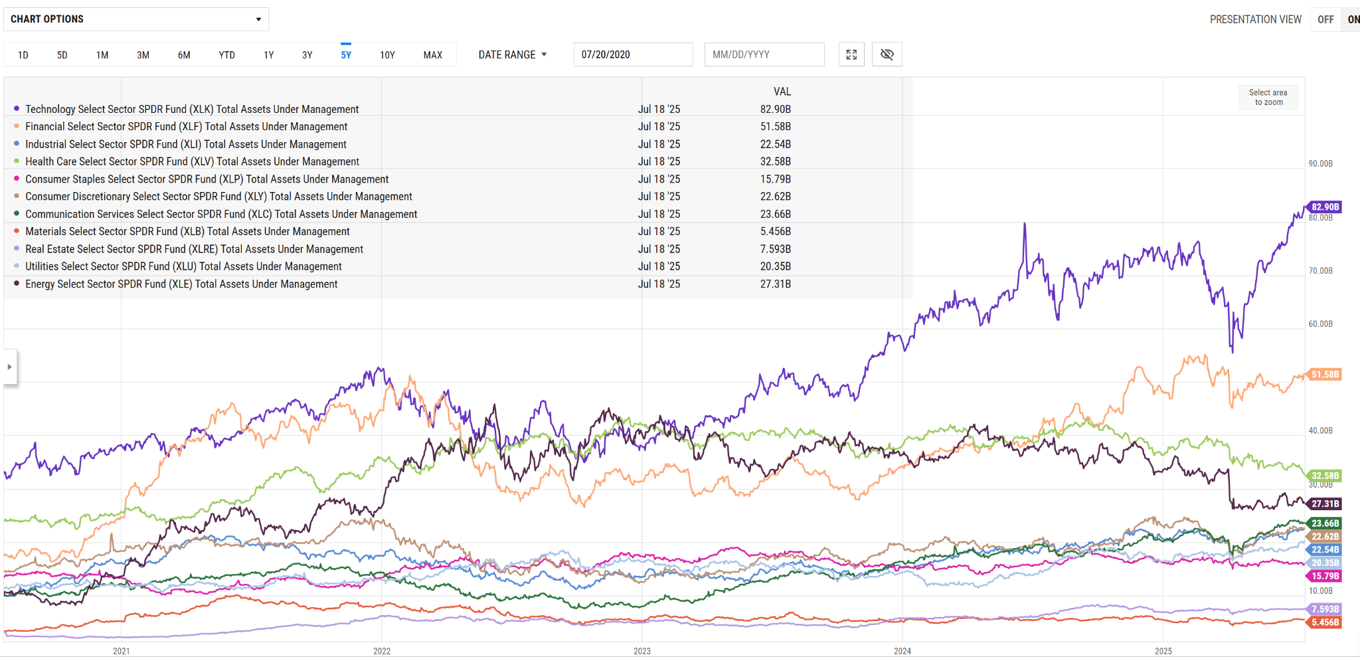This screenshot has width=1360, height=657.
Task: Click the 90.00B y-axis label
Action: (x=1320, y=163)
